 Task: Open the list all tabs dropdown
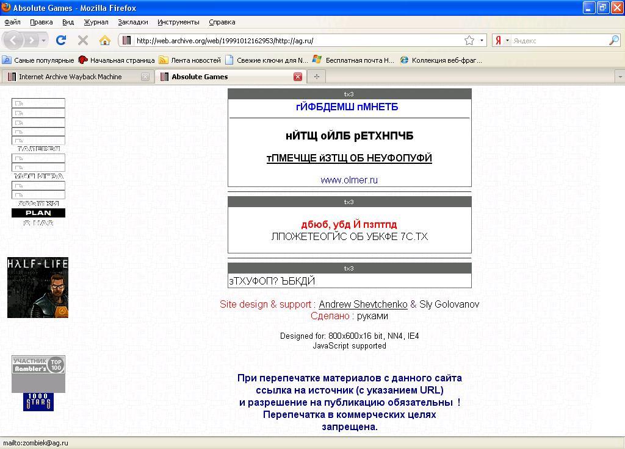[x=620, y=77]
